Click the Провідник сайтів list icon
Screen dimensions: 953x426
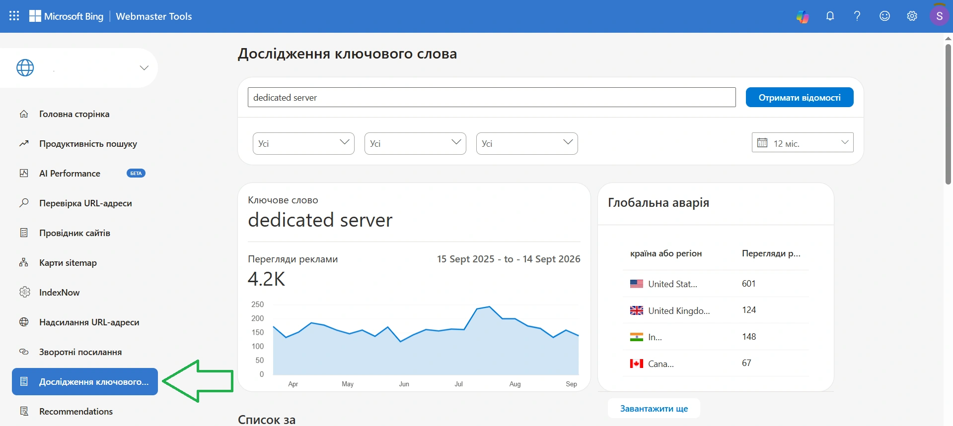24,233
